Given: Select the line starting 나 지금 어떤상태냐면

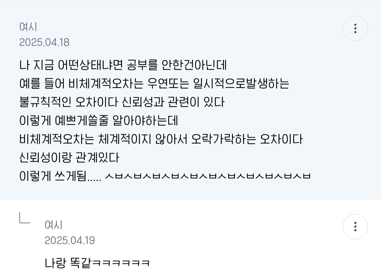Looking at the screenshot, I should tap(123, 65).
